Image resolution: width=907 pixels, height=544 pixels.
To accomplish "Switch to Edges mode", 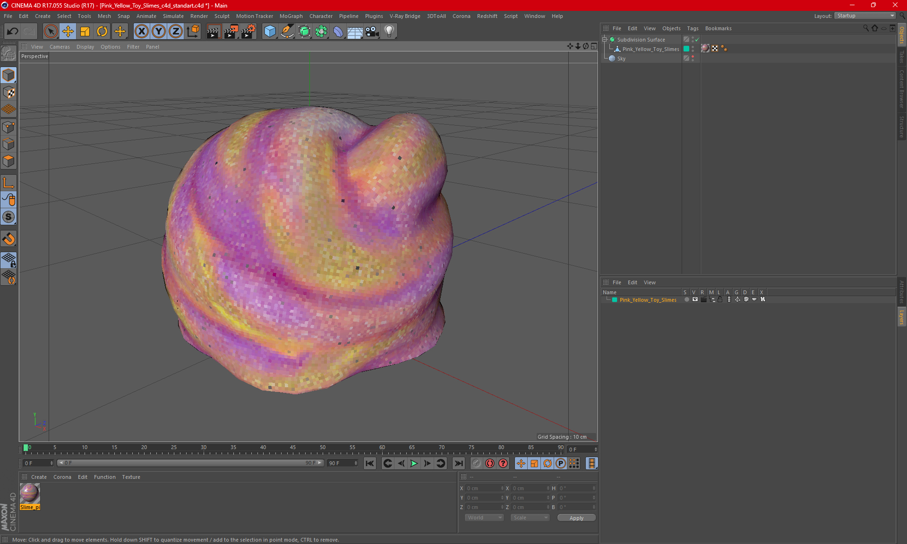I will pyautogui.click(x=9, y=144).
